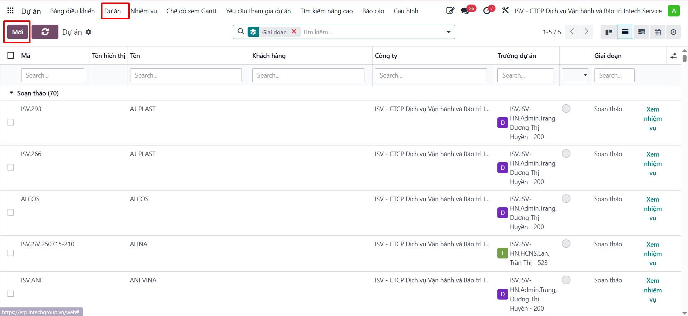688x316 pixels.
Task: Open the status column filter dropdown
Action: (x=575, y=75)
